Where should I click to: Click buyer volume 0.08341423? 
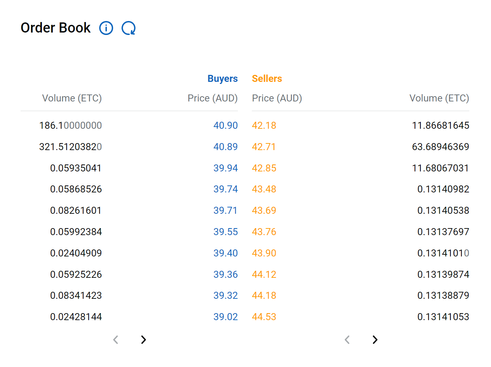click(76, 296)
